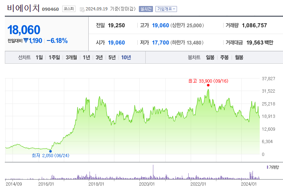The height and width of the screenshot is (194, 283).
Task: Select the 5년 line chart tab
Action: [x=112, y=57]
